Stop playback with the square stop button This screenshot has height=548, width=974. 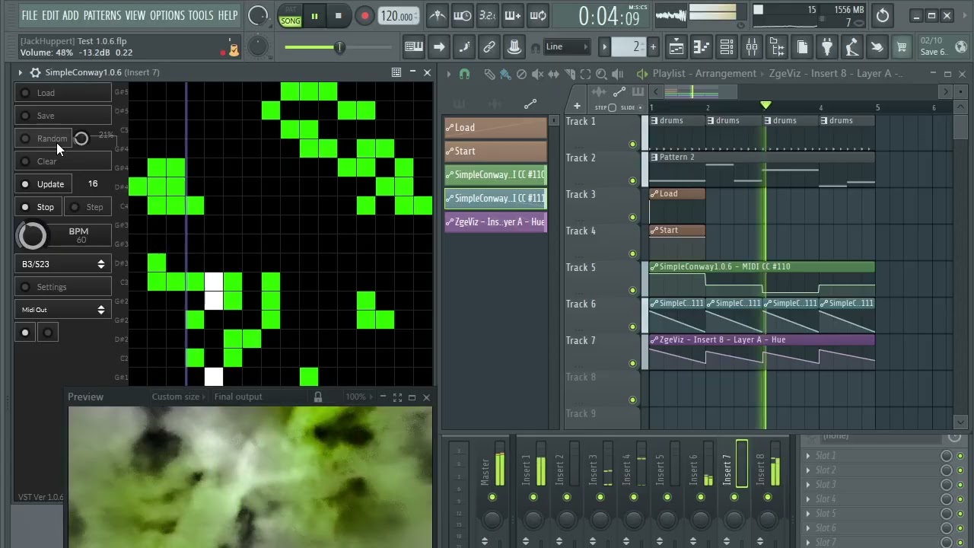[338, 15]
